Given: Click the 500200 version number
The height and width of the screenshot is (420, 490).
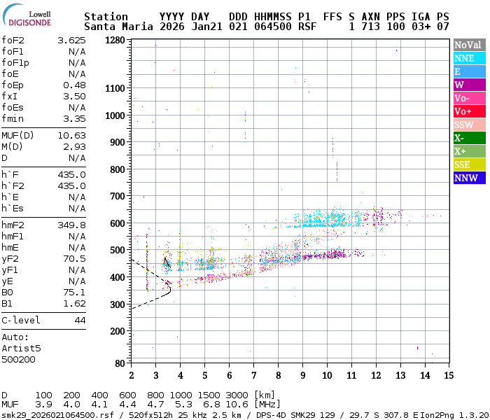Looking at the screenshot, I should click(x=18, y=359).
